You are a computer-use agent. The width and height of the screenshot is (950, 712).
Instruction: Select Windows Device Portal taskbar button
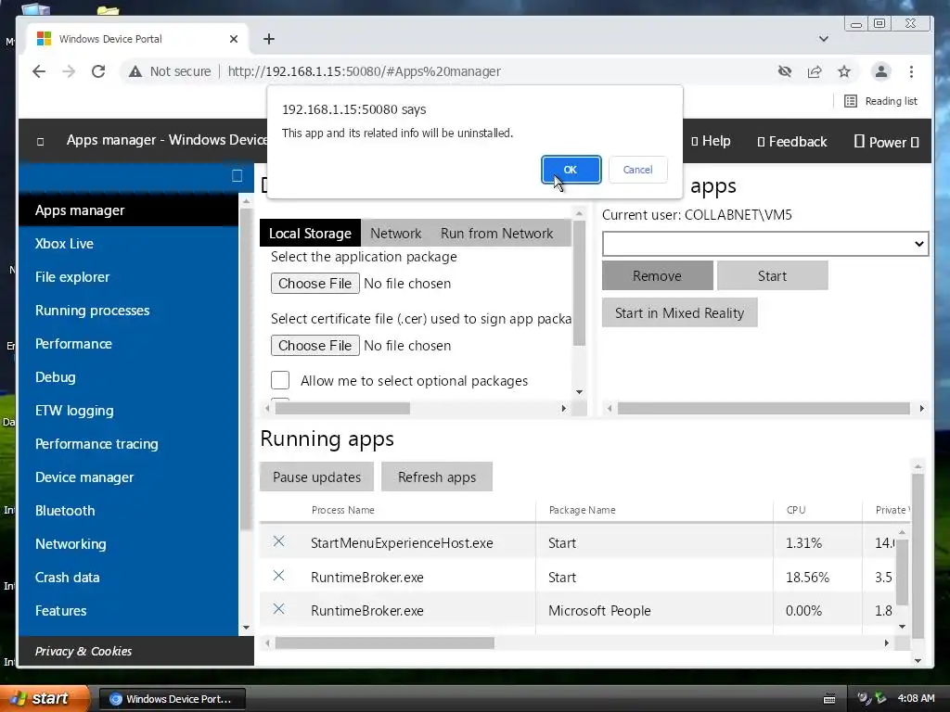(x=172, y=699)
